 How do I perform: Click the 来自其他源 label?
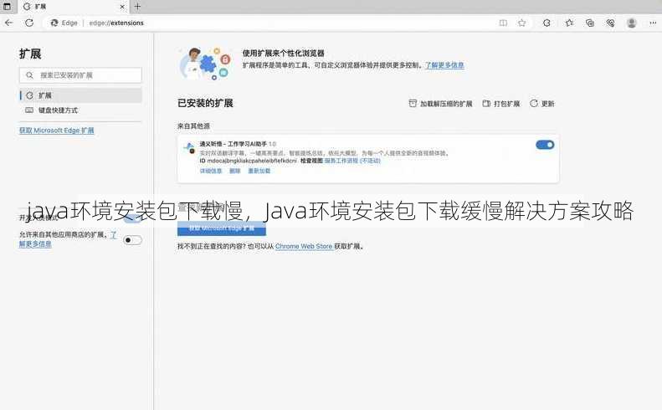[193, 126]
